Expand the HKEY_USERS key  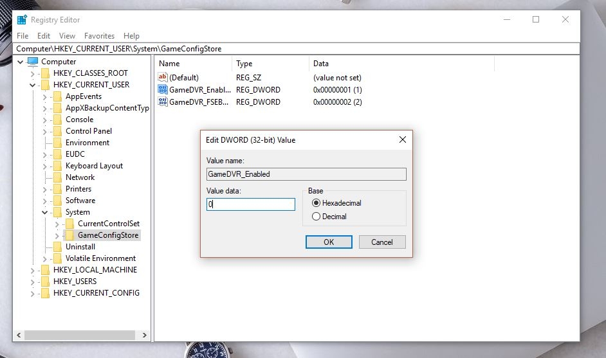pyautogui.click(x=32, y=282)
